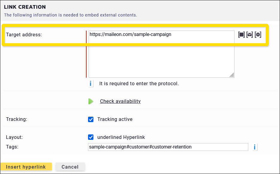The width and height of the screenshot is (280, 174).
Task: Click the square placeholder icon in brackets
Action: (x=241, y=35)
